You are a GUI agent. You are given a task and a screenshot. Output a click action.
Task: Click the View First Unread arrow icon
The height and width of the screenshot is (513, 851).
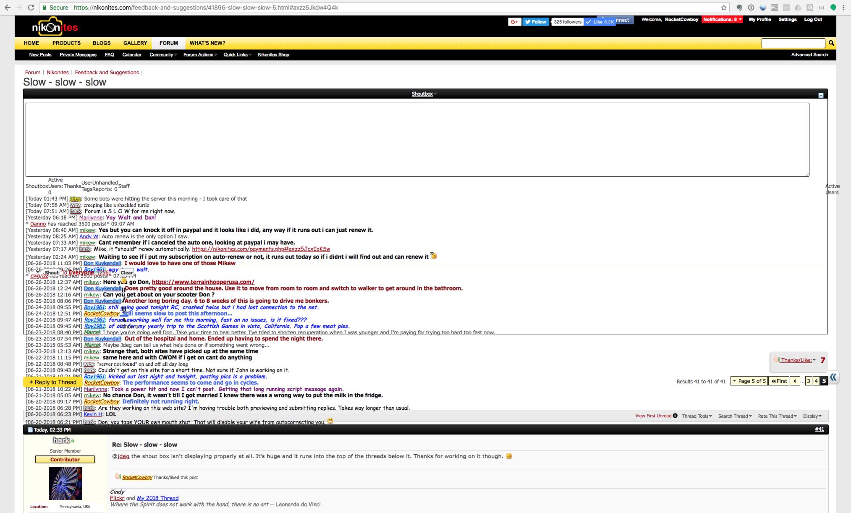tap(675, 416)
